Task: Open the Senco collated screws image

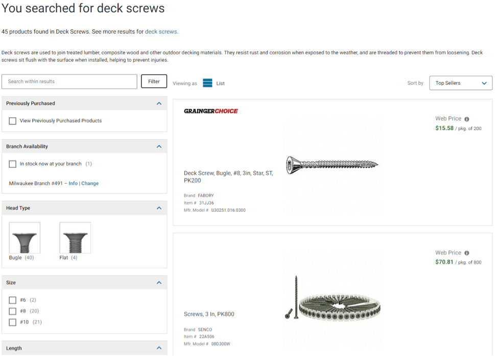Action: [332, 304]
